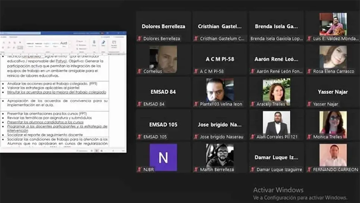Click the print layout view status bar button
The width and height of the screenshot is (360, 203).
(x=96, y=151)
